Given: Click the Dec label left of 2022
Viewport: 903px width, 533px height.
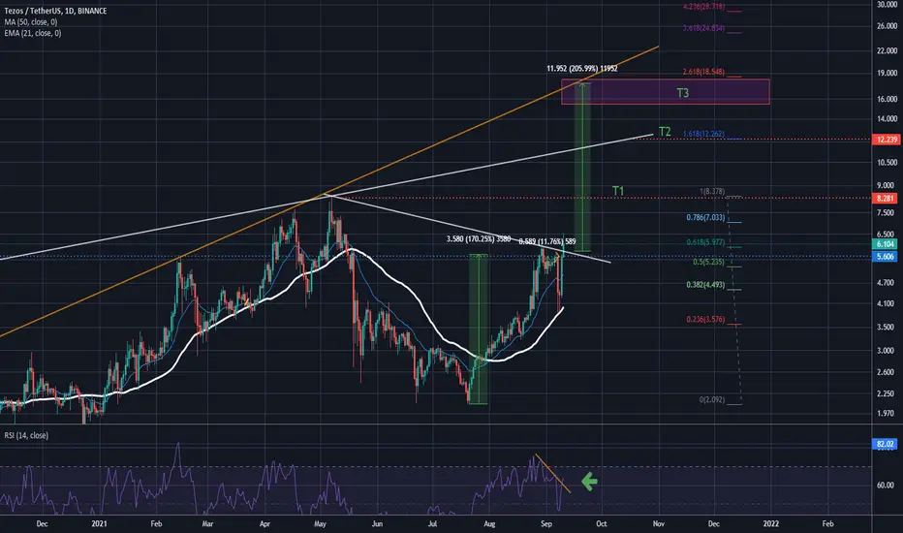Looking at the screenshot, I should click(713, 523).
